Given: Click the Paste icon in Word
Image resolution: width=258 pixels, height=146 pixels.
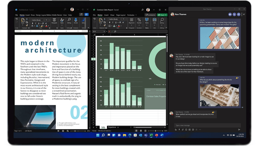Looking at the screenshot, I should coord(23,21).
